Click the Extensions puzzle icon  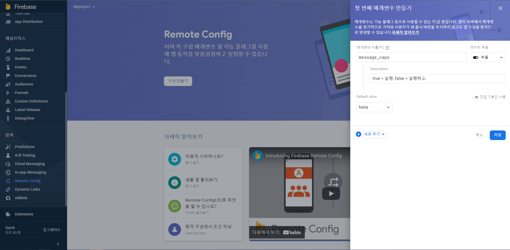click(x=8, y=214)
